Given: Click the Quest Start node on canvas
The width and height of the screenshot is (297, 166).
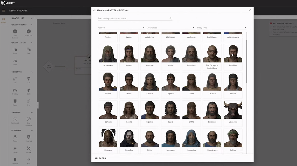Looking at the screenshot, I should [x=49, y=66].
